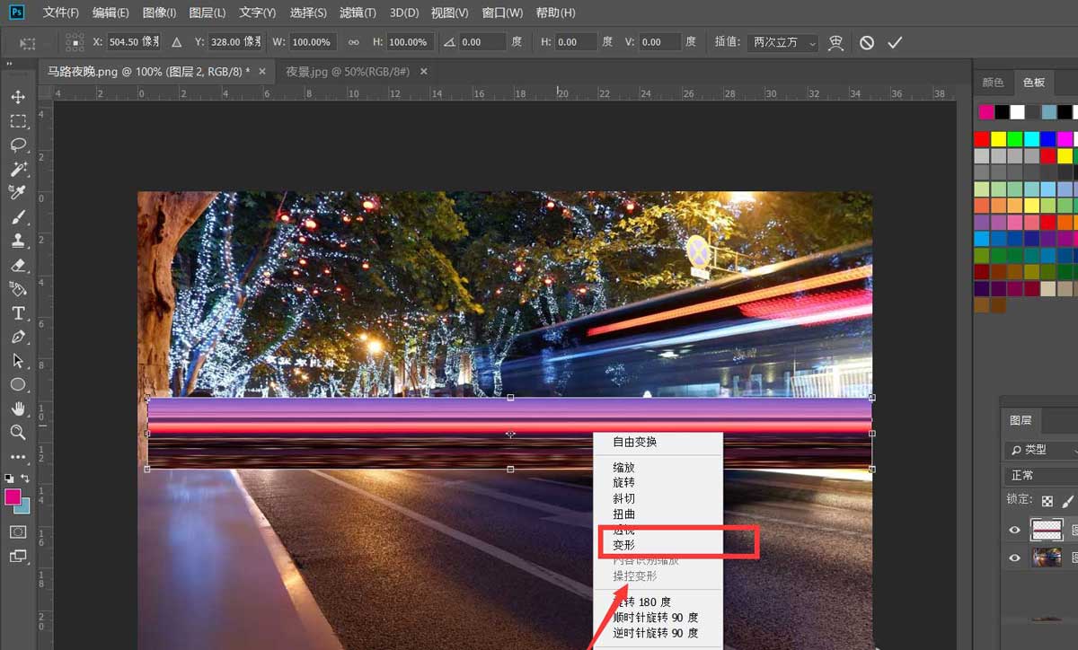This screenshot has width=1078, height=650.
Task: Pick the red swatch in the 色板 panel
Action: (982, 139)
